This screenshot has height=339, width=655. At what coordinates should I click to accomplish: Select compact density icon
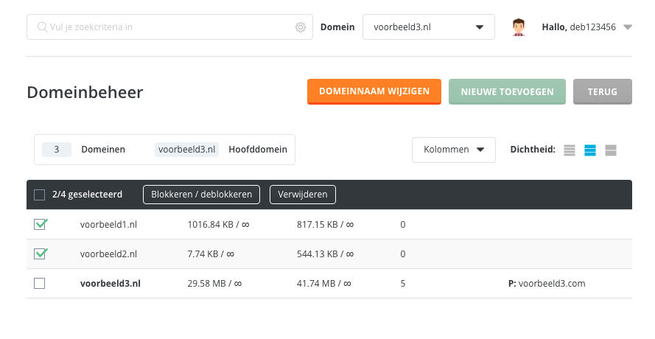(x=570, y=150)
